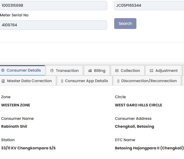
Task: Click the field containing 1000315698
Action: click(x=53, y=6)
